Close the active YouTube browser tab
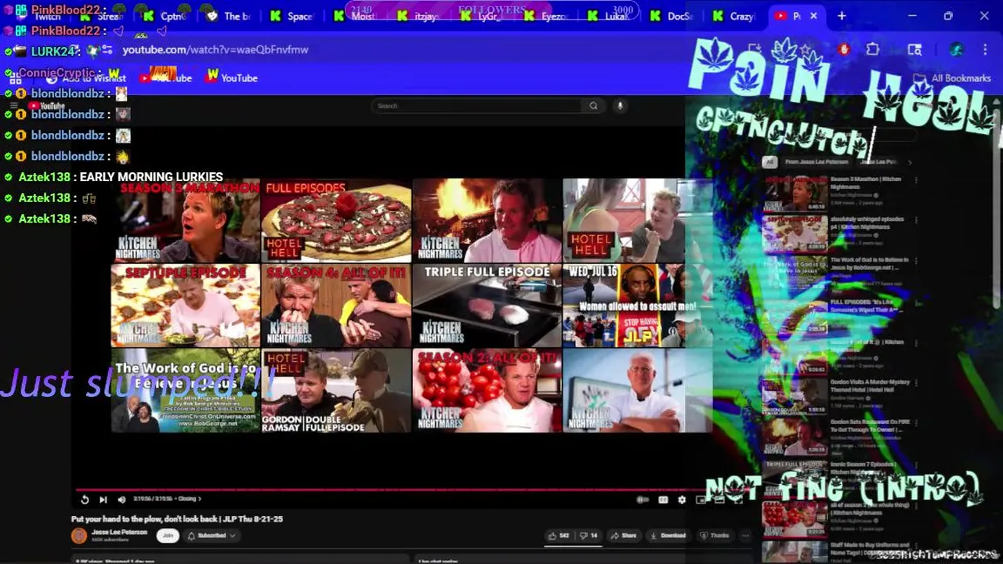The height and width of the screenshot is (564, 1003). coord(813,16)
